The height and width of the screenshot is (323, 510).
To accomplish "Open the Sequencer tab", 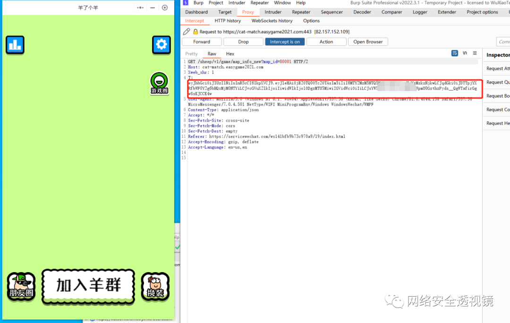I will 332,12.
